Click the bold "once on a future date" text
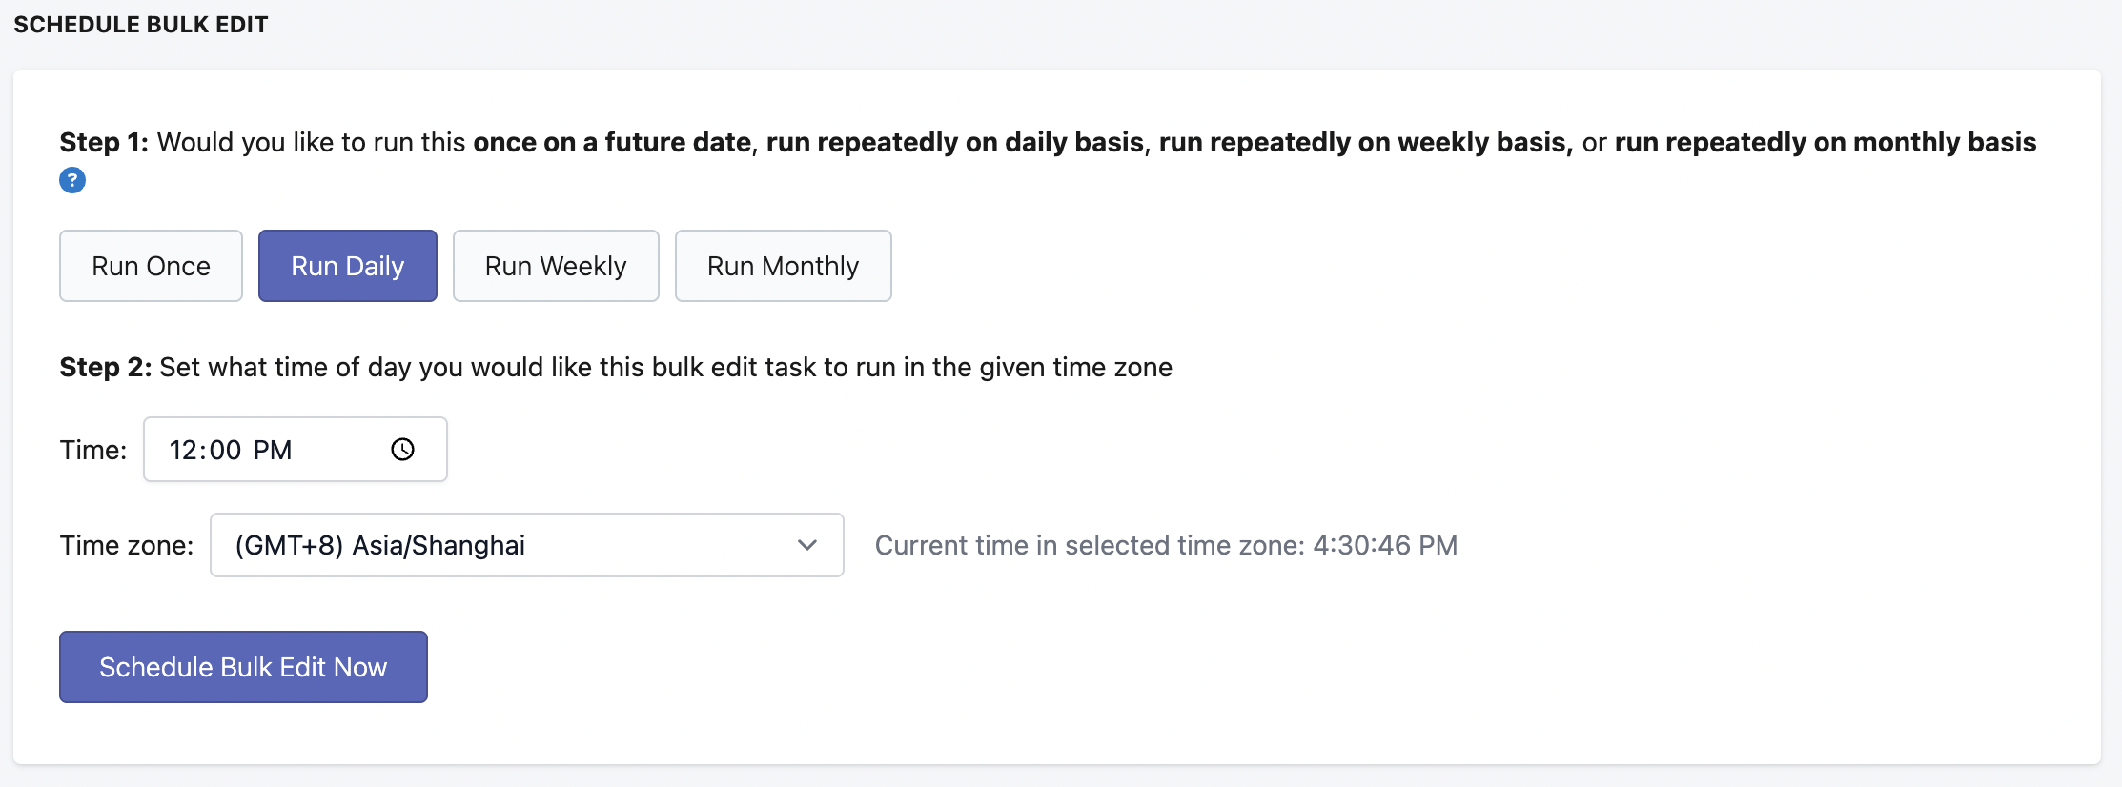2122x787 pixels. [612, 142]
